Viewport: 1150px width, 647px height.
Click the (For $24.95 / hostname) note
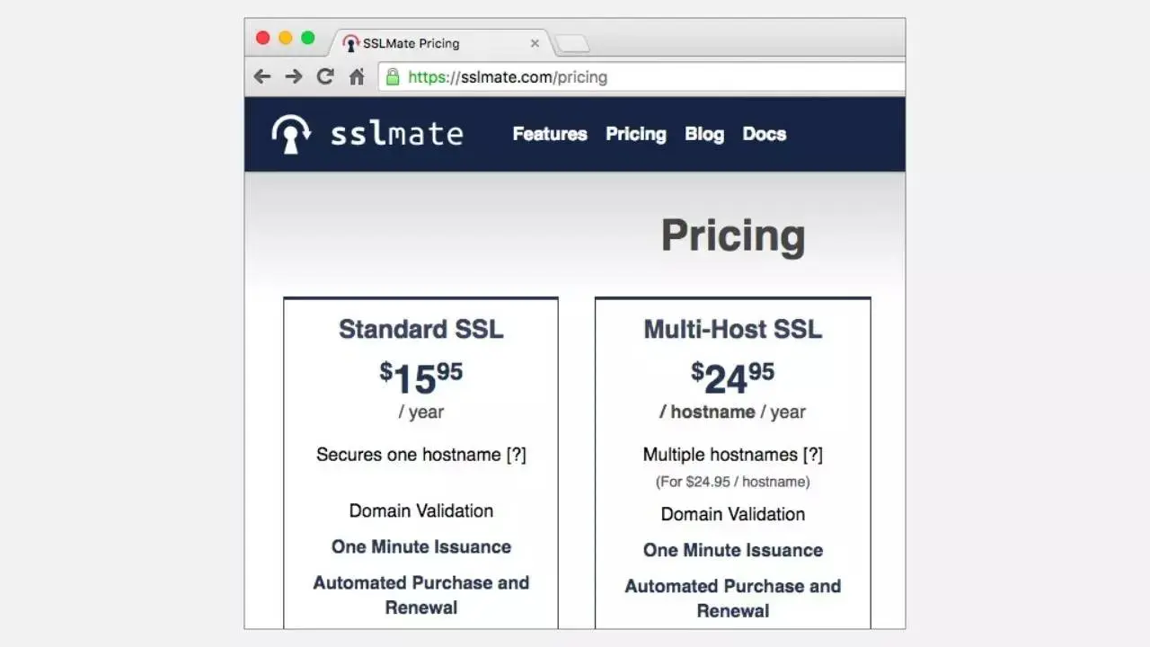click(733, 482)
